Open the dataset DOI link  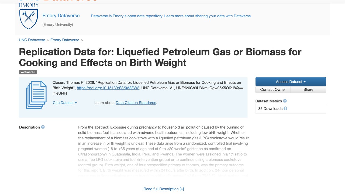point(108,88)
